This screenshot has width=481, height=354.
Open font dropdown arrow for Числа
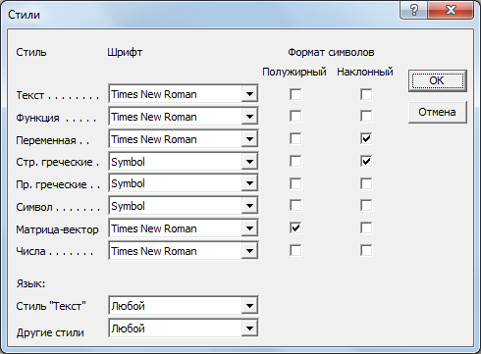pyautogui.click(x=249, y=251)
